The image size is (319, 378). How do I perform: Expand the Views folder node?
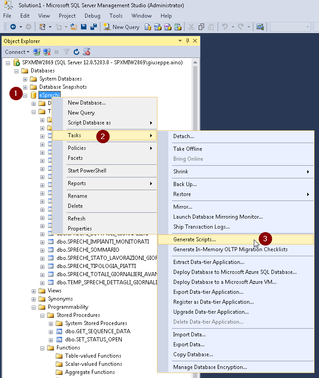34,291
